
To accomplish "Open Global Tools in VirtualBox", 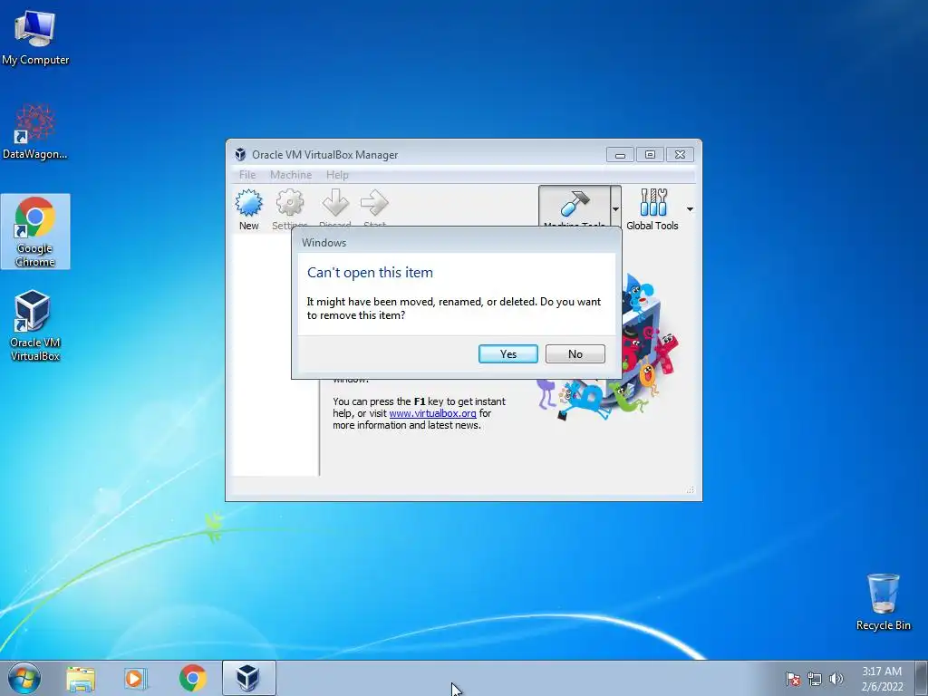I will pos(652,209).
